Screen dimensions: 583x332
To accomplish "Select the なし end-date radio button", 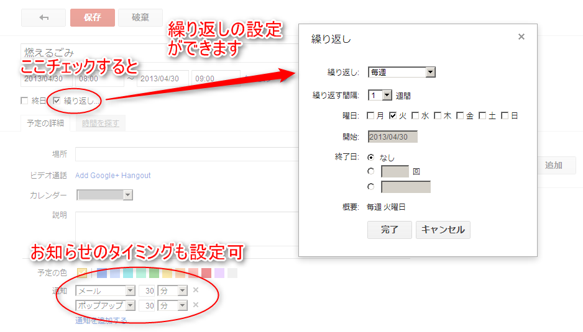I will tap(371, 158).
